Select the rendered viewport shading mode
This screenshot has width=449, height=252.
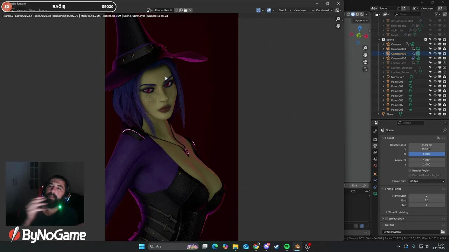point(362,14)
